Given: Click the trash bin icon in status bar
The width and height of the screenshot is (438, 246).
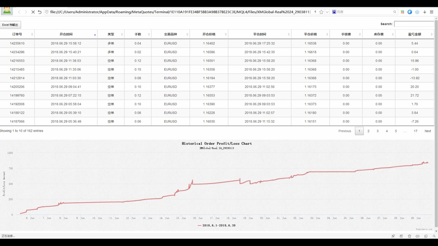Looking at the screenshot, I should pos(409,236).
